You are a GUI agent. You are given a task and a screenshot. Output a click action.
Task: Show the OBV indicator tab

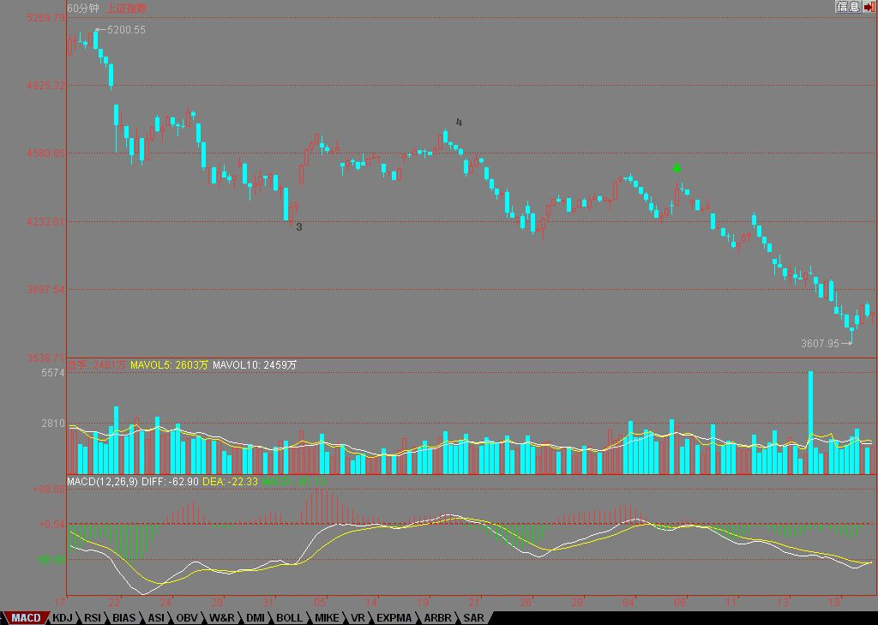click(x=187, y=618)
